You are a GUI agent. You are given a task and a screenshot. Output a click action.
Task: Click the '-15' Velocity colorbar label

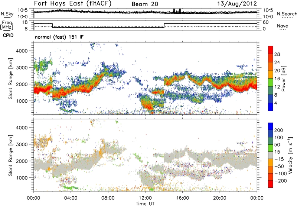click(x=279, y=159)
